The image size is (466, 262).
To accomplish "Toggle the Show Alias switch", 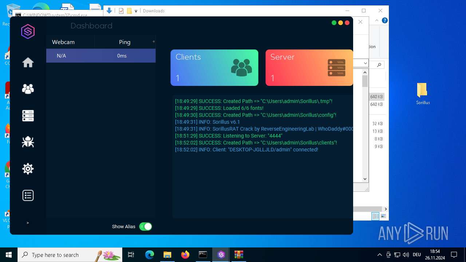I will coord(146,226).
